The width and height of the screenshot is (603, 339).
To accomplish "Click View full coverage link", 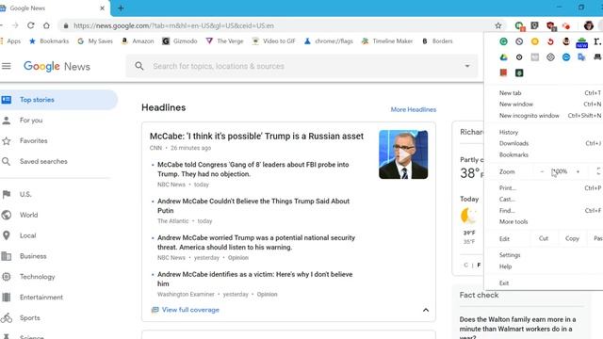I will [190, 310].
